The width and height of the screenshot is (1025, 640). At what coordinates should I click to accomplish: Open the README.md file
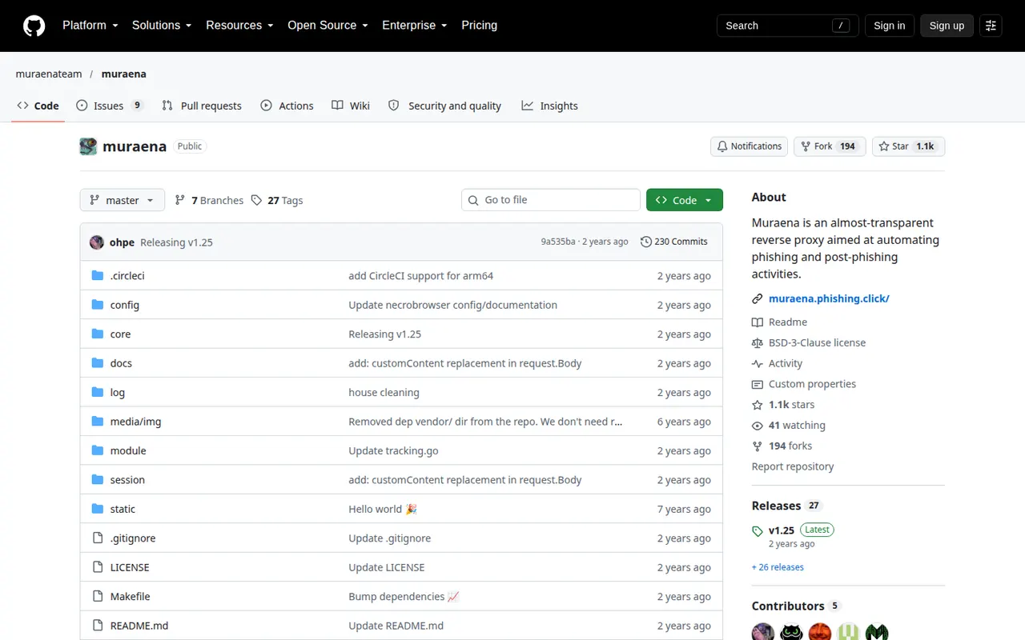click(x=139, y=626)
